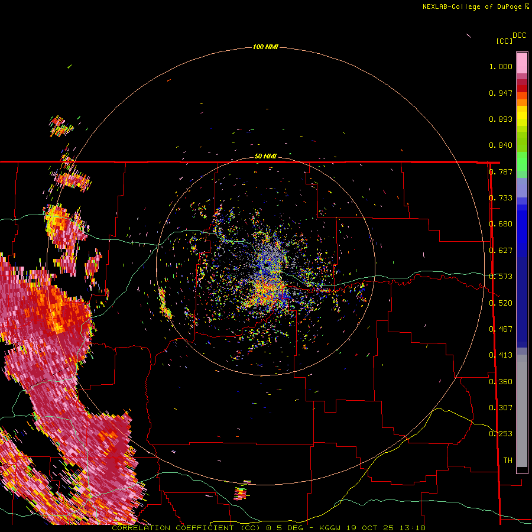The image size is (532, 532).
Task: Click the 0.893 scale value
Action: coord(501,119)
